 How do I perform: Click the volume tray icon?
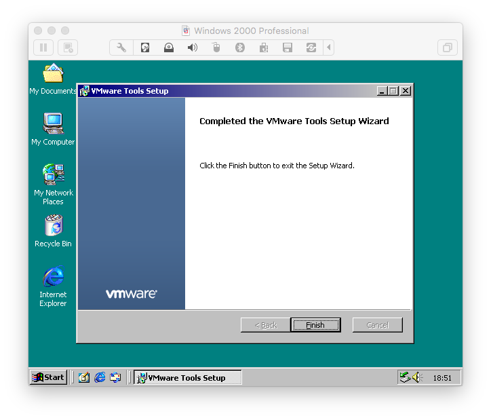[417, 377]
